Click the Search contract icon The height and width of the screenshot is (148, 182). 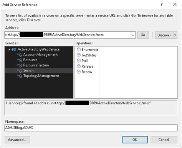click(x=20, y=71)
